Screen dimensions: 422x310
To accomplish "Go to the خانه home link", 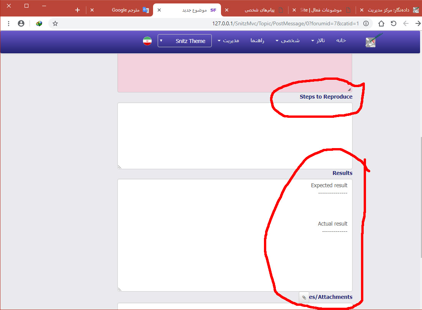I will [x=341, y=41].
